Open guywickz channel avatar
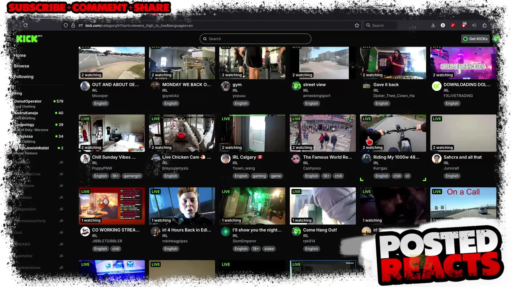511x287 pixels. pyautogui.click(x=155, y=86)
